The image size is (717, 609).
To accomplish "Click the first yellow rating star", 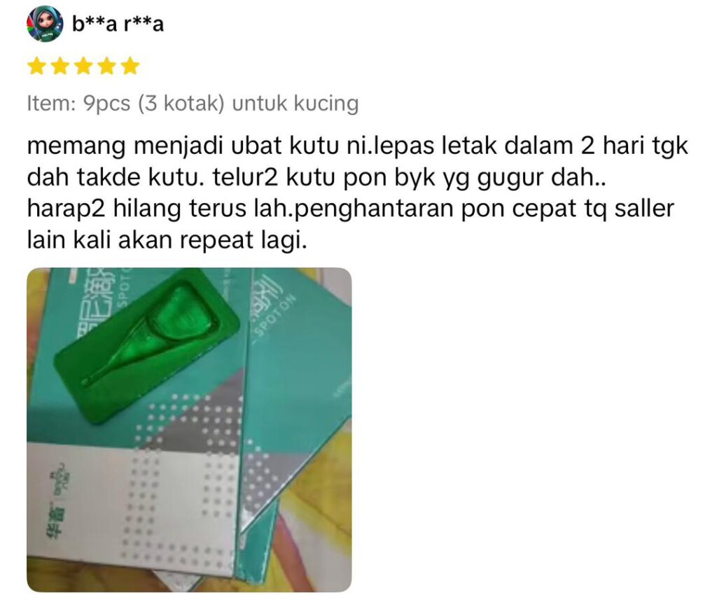I will pos(36,66).
